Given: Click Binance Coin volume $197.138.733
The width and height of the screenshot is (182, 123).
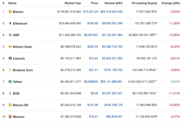Looking at the screenshot, I should 113,70.
